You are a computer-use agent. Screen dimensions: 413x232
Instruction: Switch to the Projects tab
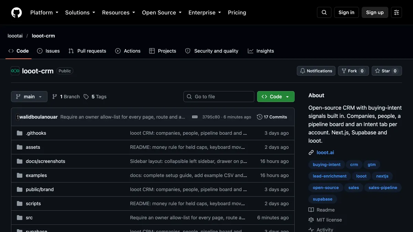[163, 51]
